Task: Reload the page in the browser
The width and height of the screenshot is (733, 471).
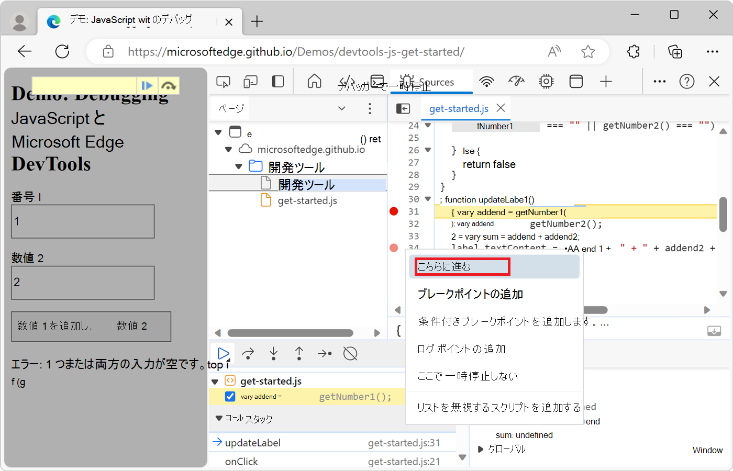Action: (62, 51)
